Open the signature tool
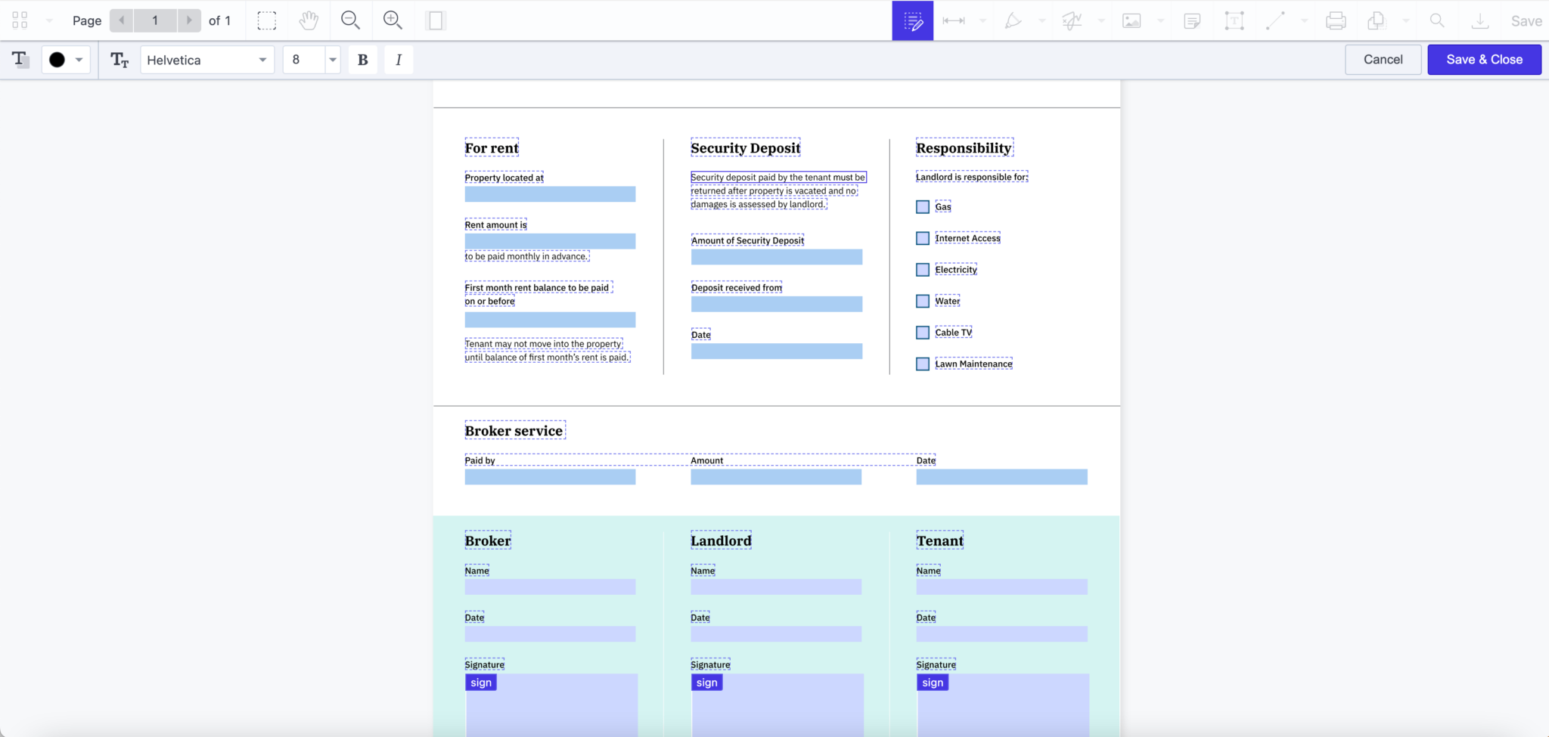 coord(1073,20)
